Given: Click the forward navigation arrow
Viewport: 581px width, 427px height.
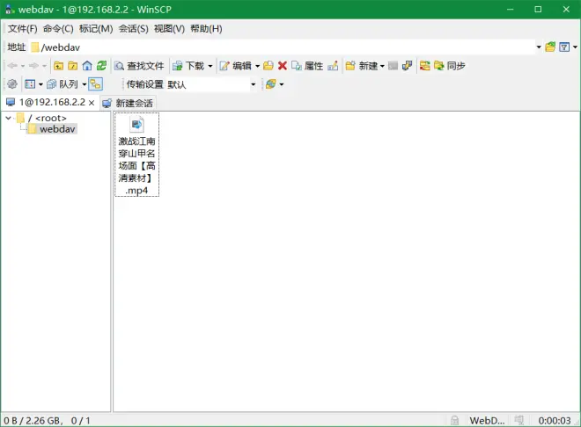Looking at the screenshot, I should tap(33, 66).
